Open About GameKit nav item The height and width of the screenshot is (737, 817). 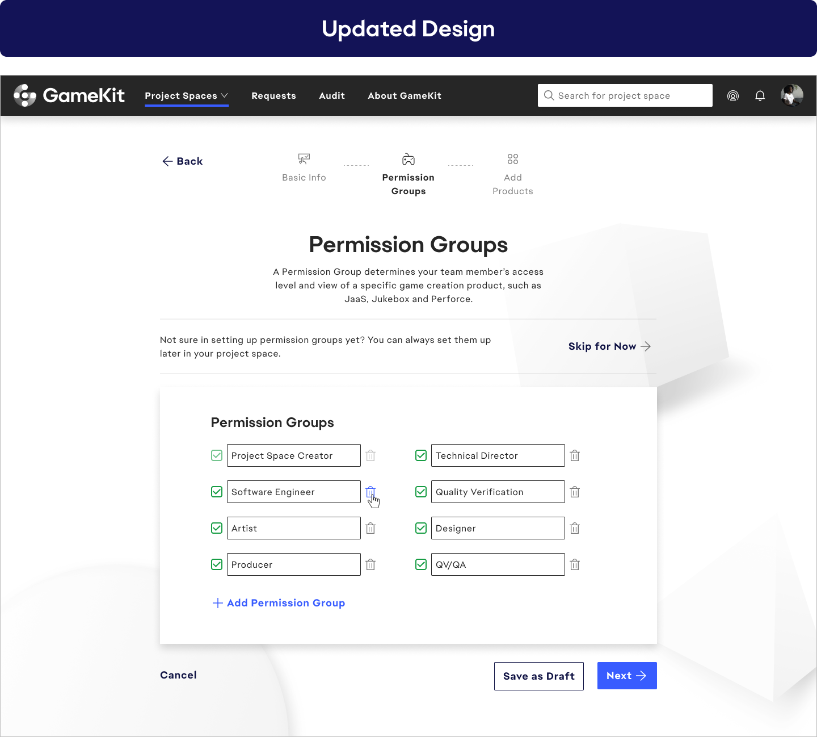[x=405, y=95]
